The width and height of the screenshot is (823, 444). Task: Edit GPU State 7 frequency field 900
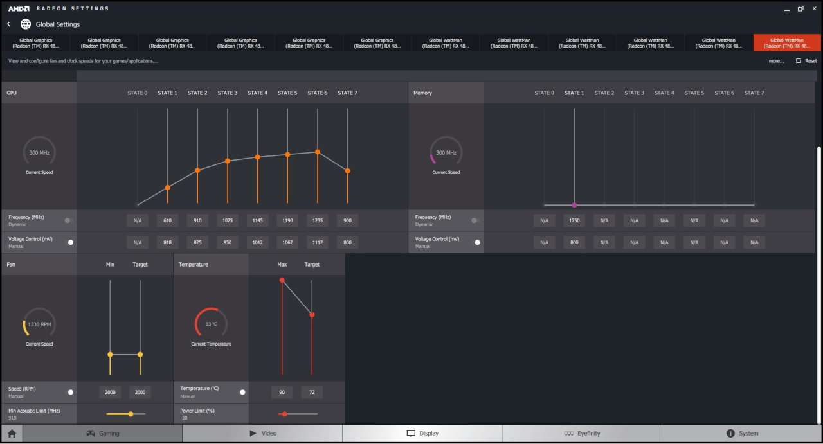coord(348,220)
